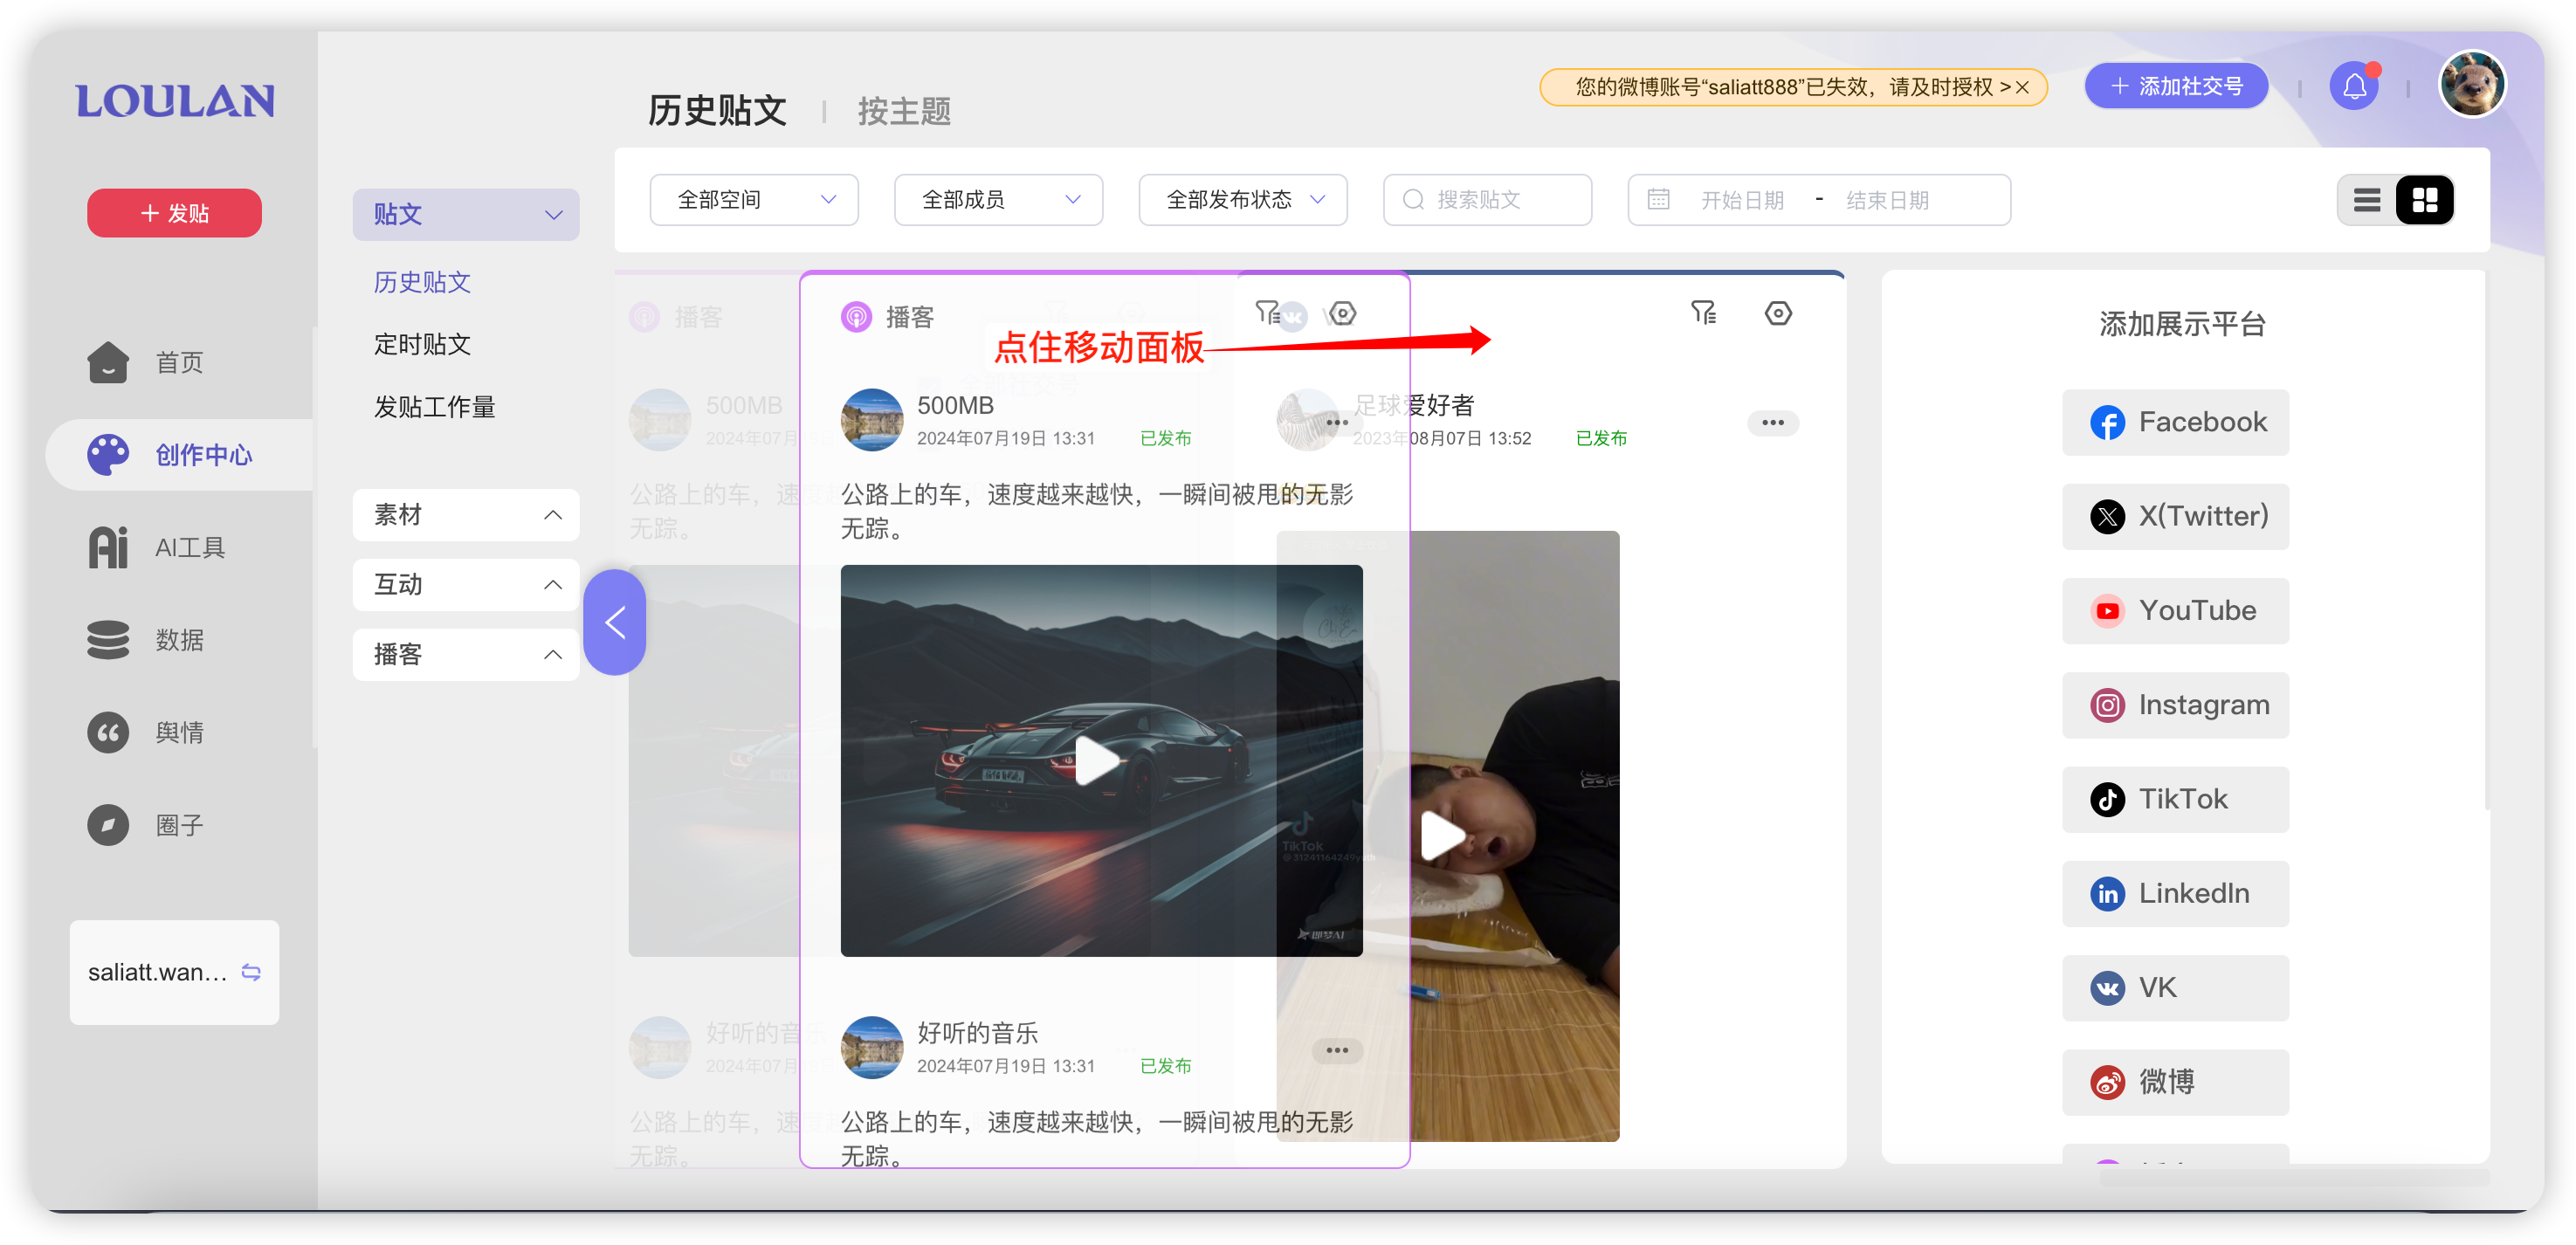Play the sleeping man video
The width and height of the screenshot is (2576, 1245).
tap(1444, 836)
